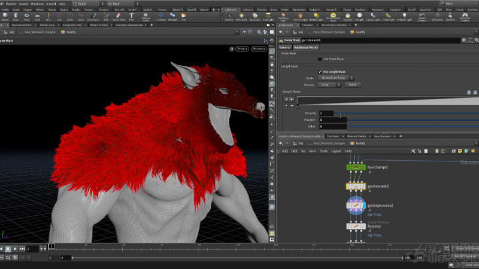This screenshot has height=269, width=479.
Task: Expand the viewport path dropdown arrow
Action: point(237,32)
